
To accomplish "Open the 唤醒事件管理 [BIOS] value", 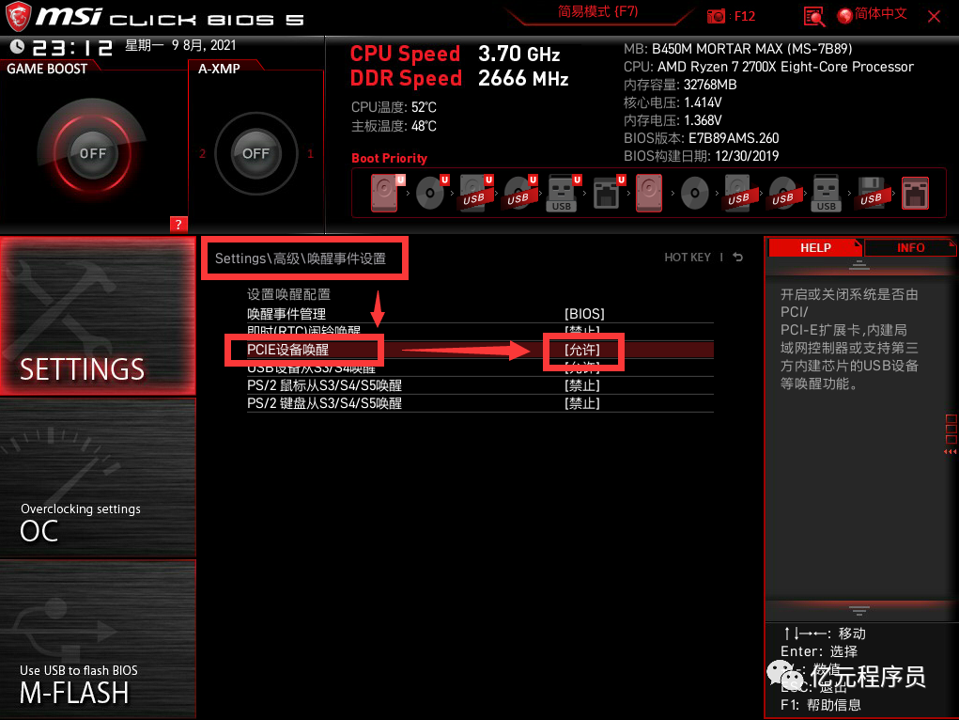I will pyautogui.click(x=584, y=314).
